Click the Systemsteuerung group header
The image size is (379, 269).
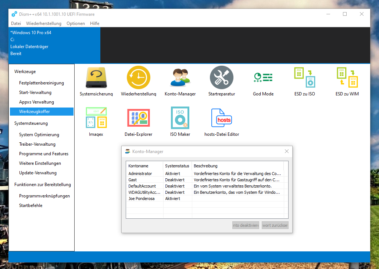(31, 123)
